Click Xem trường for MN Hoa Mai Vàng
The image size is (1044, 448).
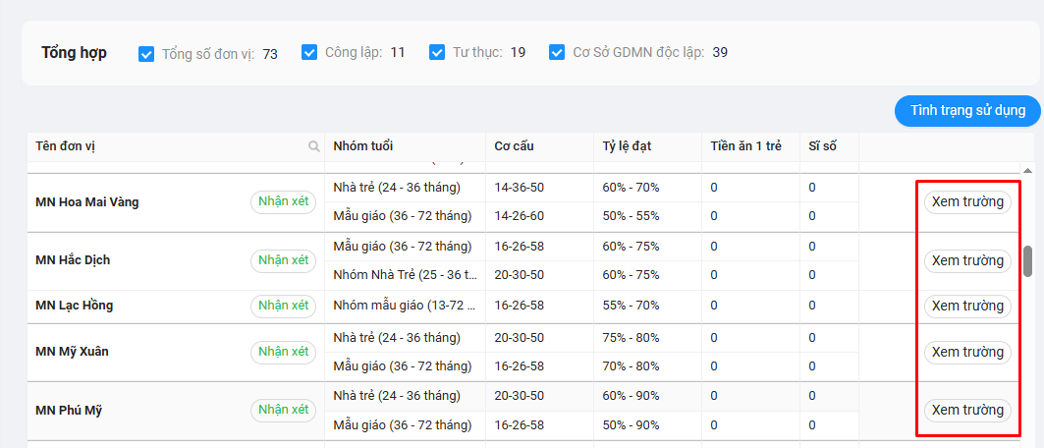(x=967, y=202)
